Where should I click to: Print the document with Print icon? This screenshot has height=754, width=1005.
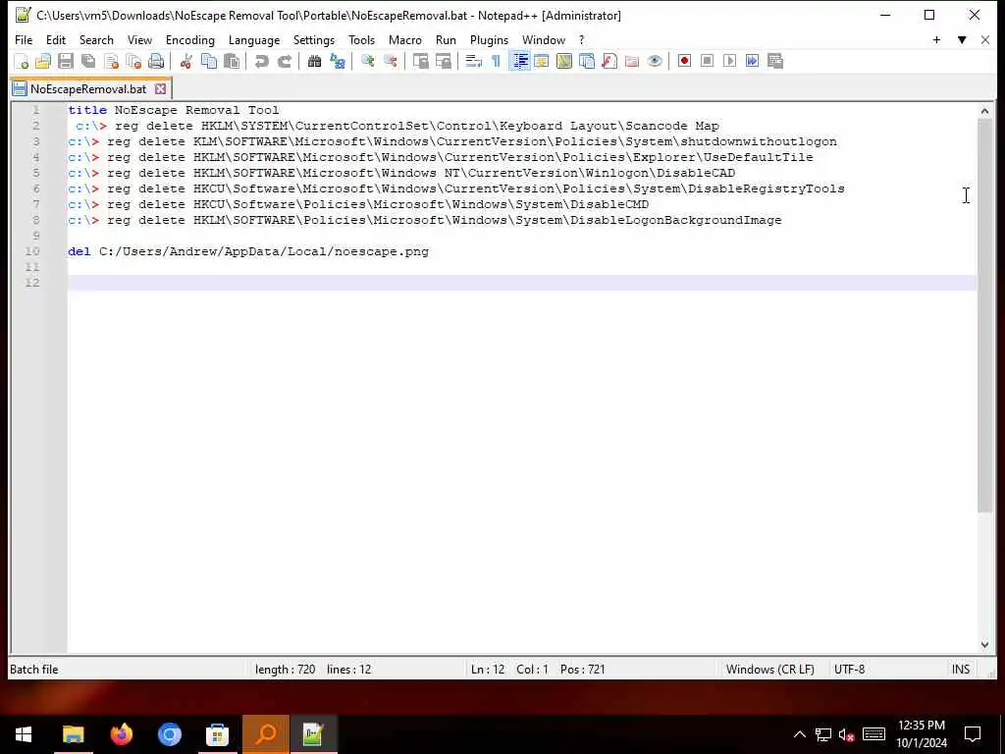point(156,61)
